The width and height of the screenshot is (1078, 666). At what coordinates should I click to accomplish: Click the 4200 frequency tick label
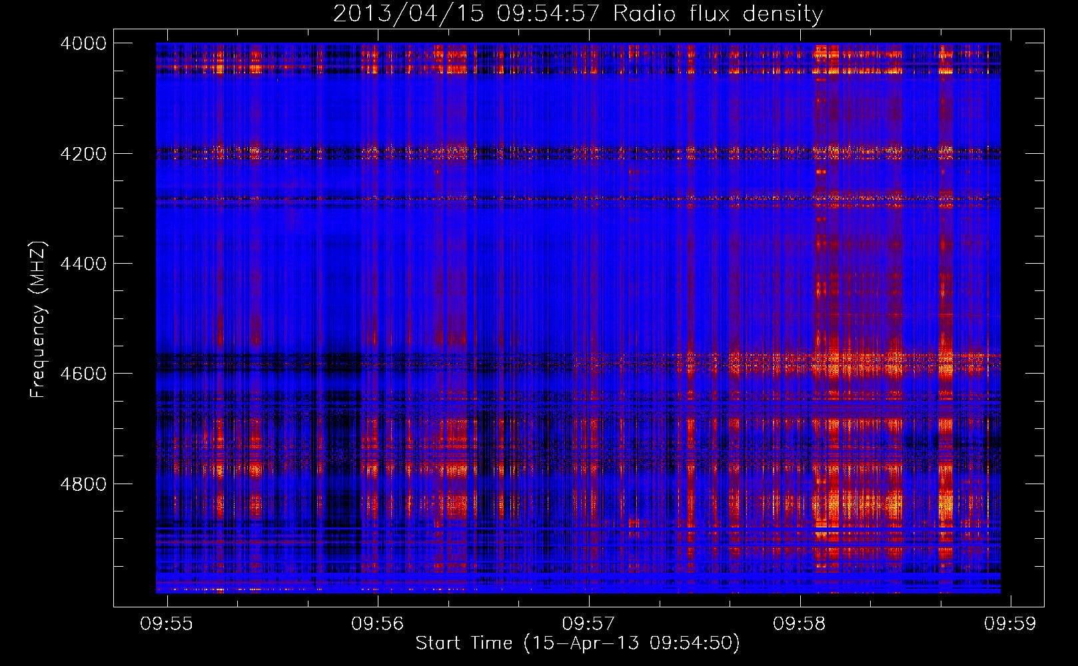point(83,154)
